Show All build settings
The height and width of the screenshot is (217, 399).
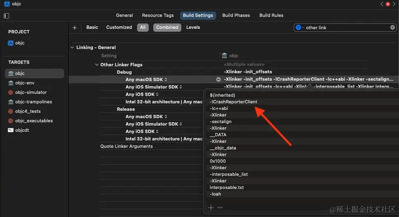143,28
